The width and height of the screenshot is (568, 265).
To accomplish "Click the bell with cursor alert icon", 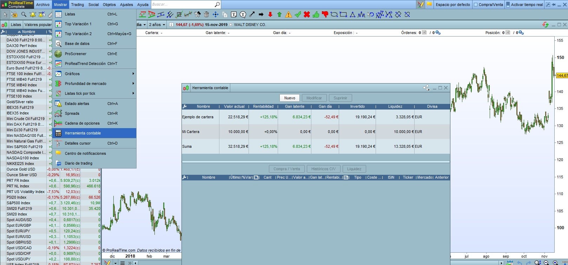I will point(42,14).
